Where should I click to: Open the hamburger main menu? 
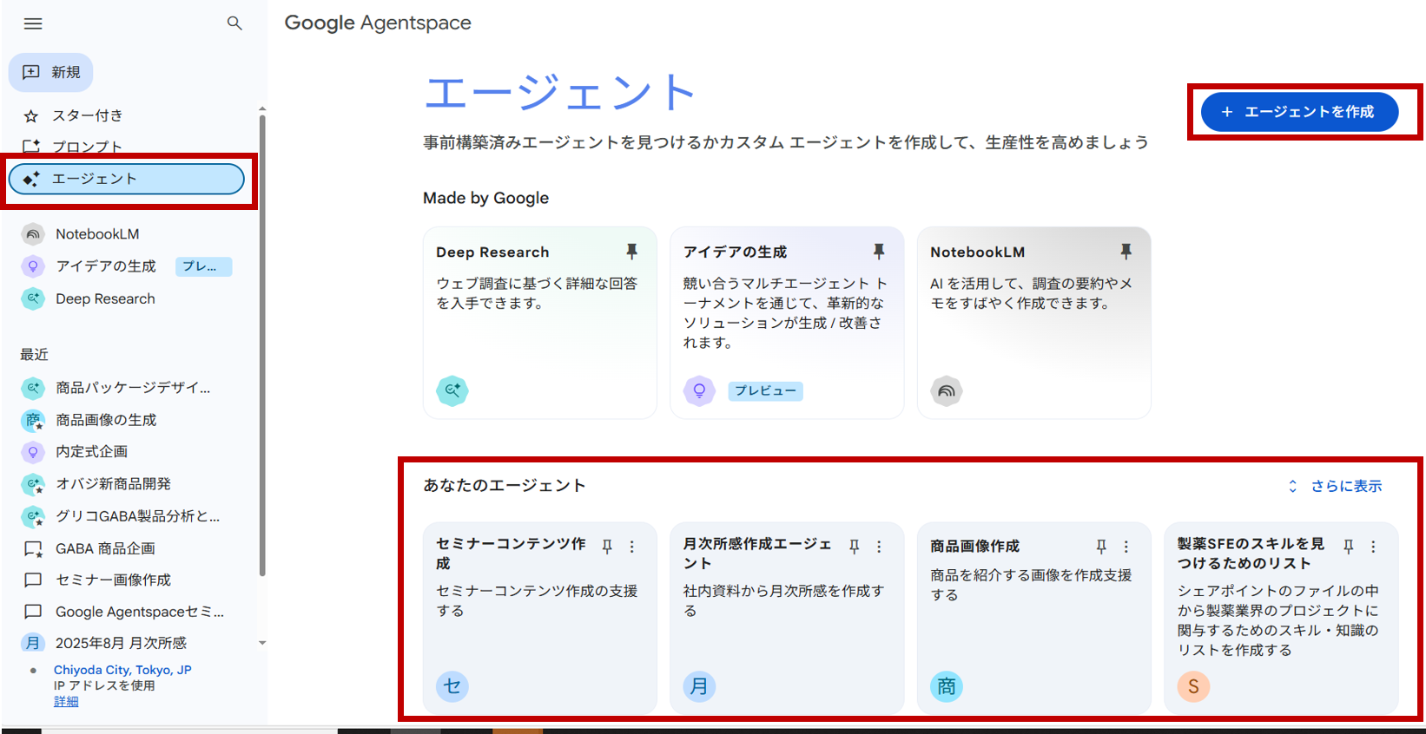[x=33, y=23]
